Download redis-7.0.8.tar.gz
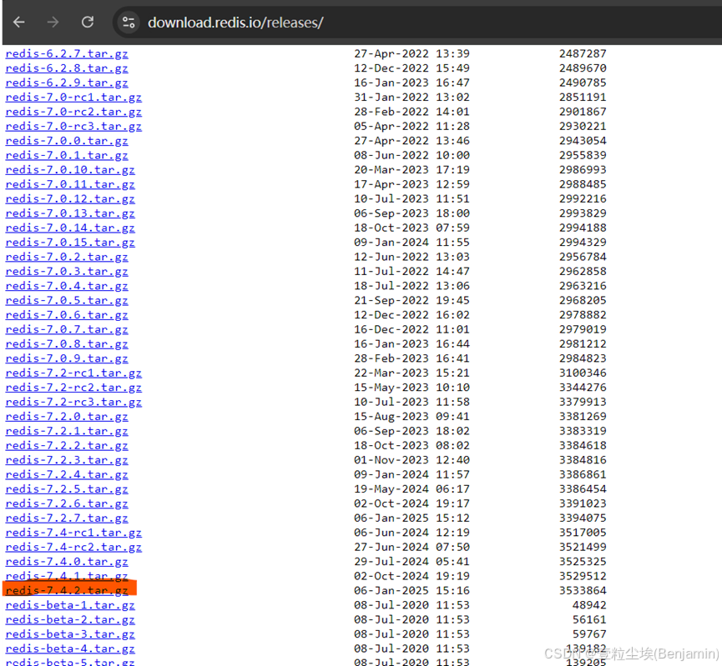 click(x=67, y=344)
